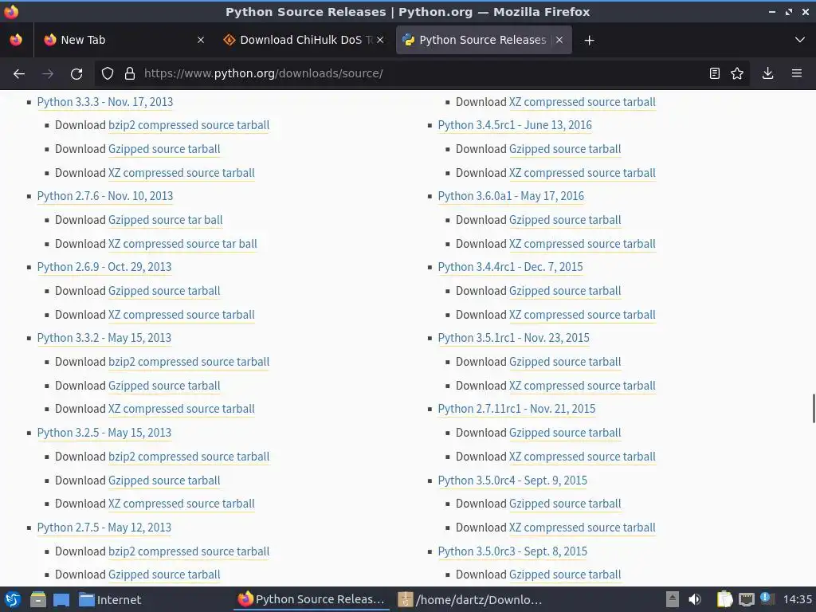The image size is (816, 612).
Task: Download Python 2.7.11rc1 XZ compressed source tarball
Action: pos(583,457)
